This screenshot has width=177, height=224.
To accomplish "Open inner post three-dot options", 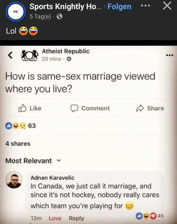I will click(x=170, y=55).
